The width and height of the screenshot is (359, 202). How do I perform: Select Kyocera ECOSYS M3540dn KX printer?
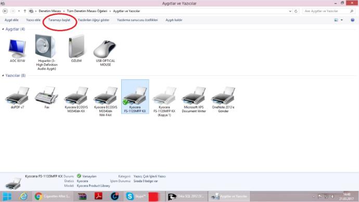76,100
